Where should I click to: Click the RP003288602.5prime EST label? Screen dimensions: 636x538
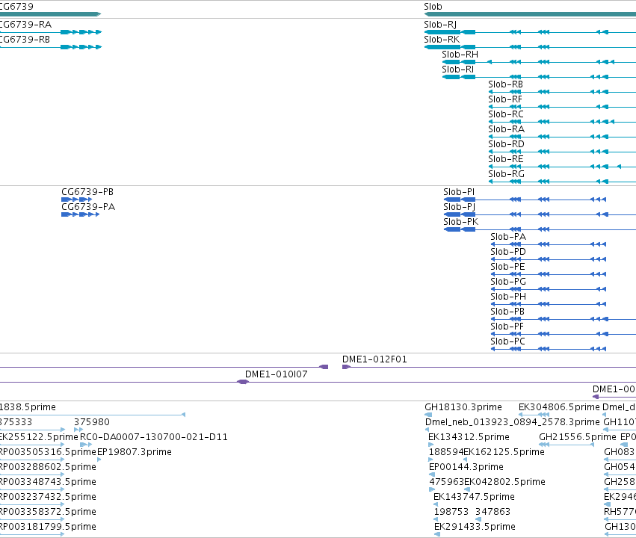(48, 467)
